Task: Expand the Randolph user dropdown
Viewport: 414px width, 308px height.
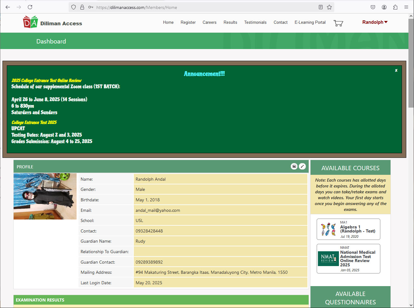Action: (375, 22)
